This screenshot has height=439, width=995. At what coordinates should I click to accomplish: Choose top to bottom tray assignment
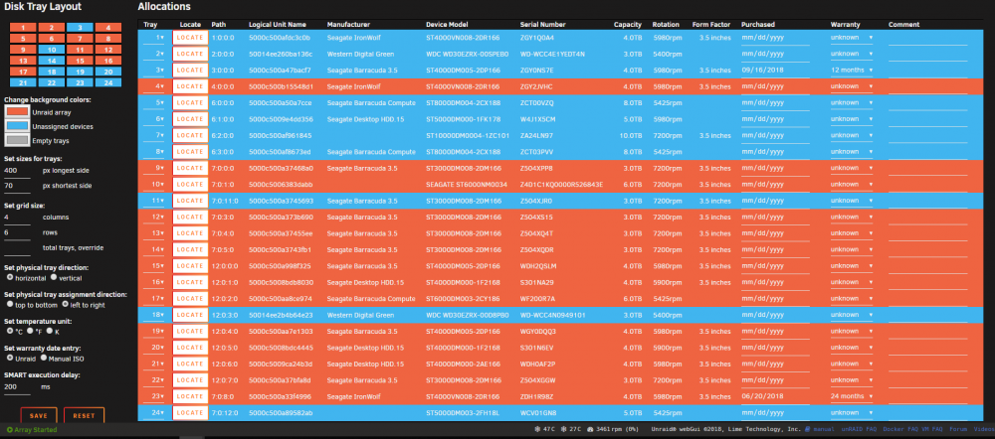click(x=10, y=305)
